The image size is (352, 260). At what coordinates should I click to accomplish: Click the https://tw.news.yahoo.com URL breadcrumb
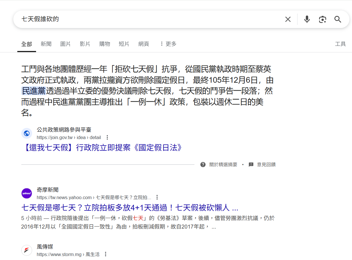[x=94, y=197]
